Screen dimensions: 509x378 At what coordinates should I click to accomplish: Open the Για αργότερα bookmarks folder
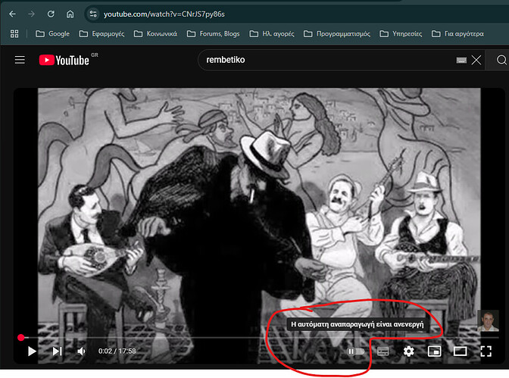click(x=457, y=34)
